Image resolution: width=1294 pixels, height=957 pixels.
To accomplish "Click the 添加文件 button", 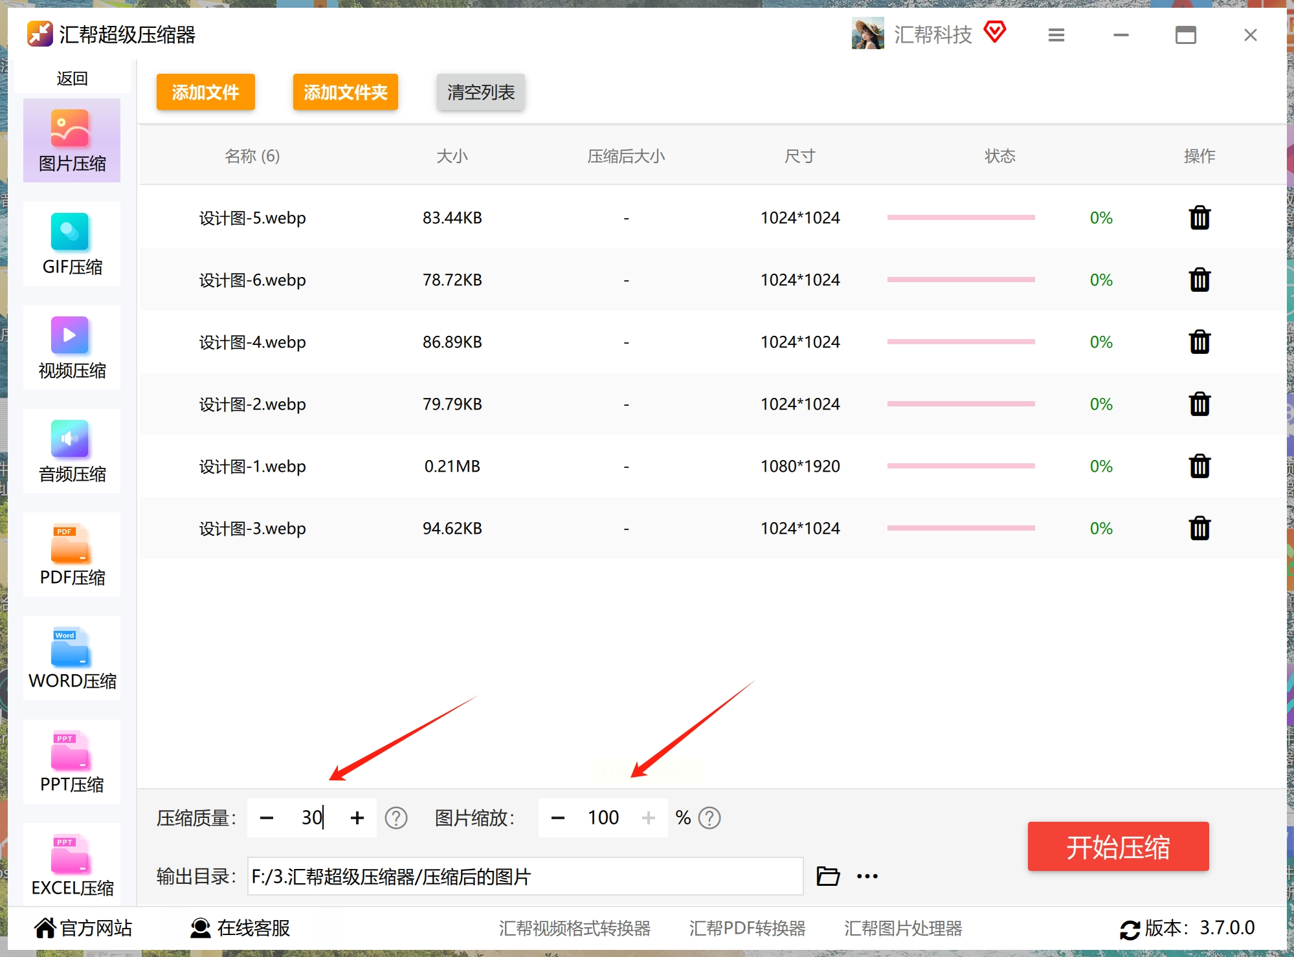I will [x=205, y=92].
